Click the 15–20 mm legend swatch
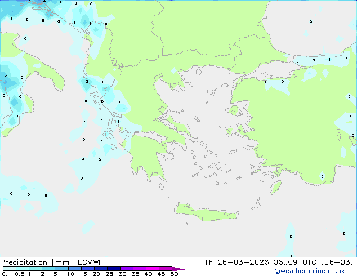The height and width of the screenshot is (276, 357). [x=88, y=269]
